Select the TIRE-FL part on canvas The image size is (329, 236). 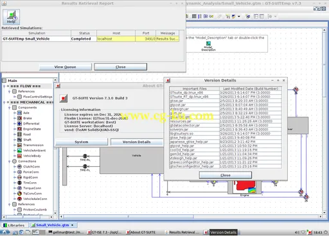85,166
